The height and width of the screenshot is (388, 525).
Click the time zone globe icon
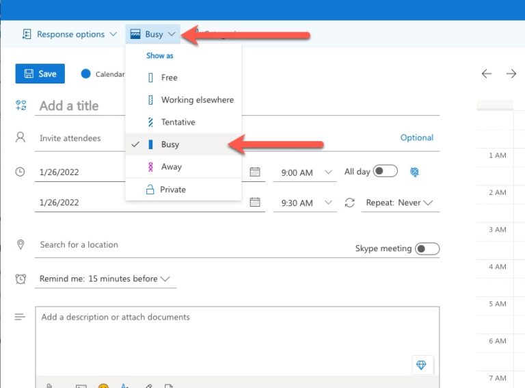pyautogui.click(x=414, y=172)
